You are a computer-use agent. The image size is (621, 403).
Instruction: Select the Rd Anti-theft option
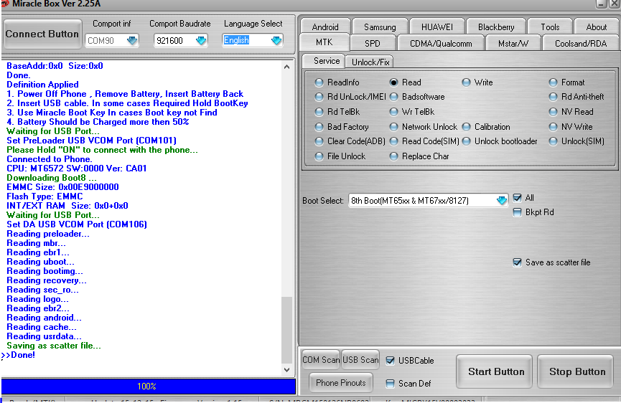pos(576,97)
